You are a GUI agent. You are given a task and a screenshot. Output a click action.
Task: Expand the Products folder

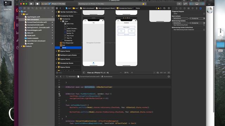pyautogui.click(x=22, y=46)
